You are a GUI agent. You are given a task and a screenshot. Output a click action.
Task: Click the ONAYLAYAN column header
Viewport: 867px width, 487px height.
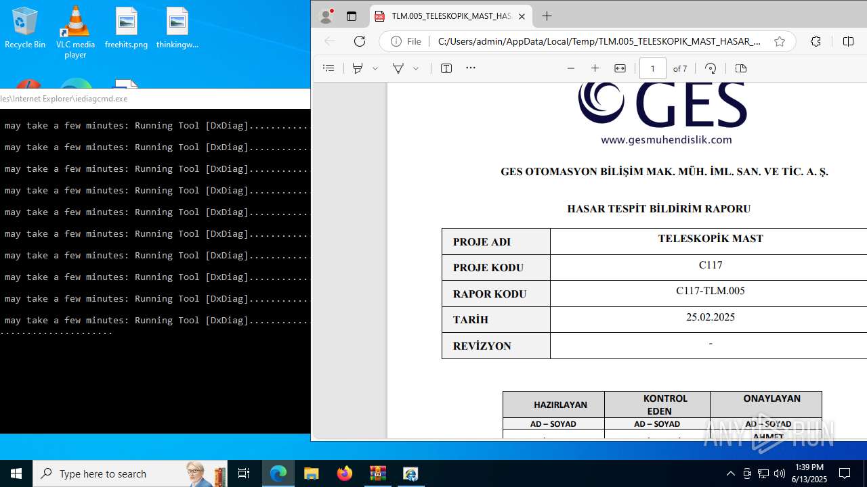tap(772, 398)
